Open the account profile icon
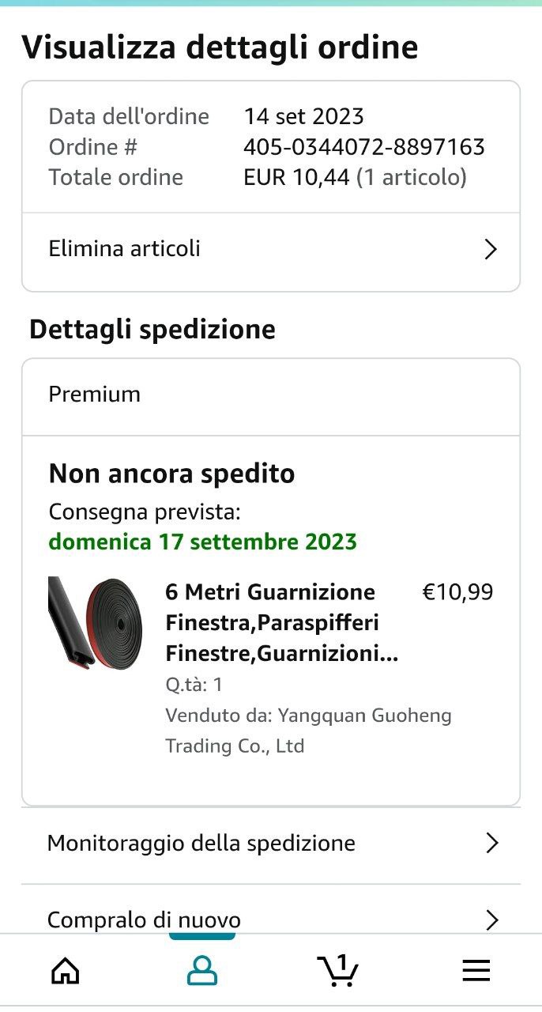This screenshot has height=1012, width=542. [202, 970]
